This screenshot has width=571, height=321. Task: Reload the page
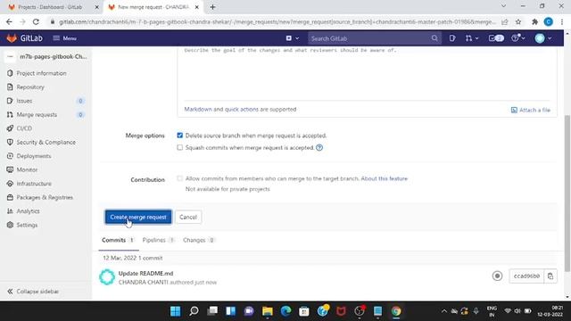pos(36,21)
